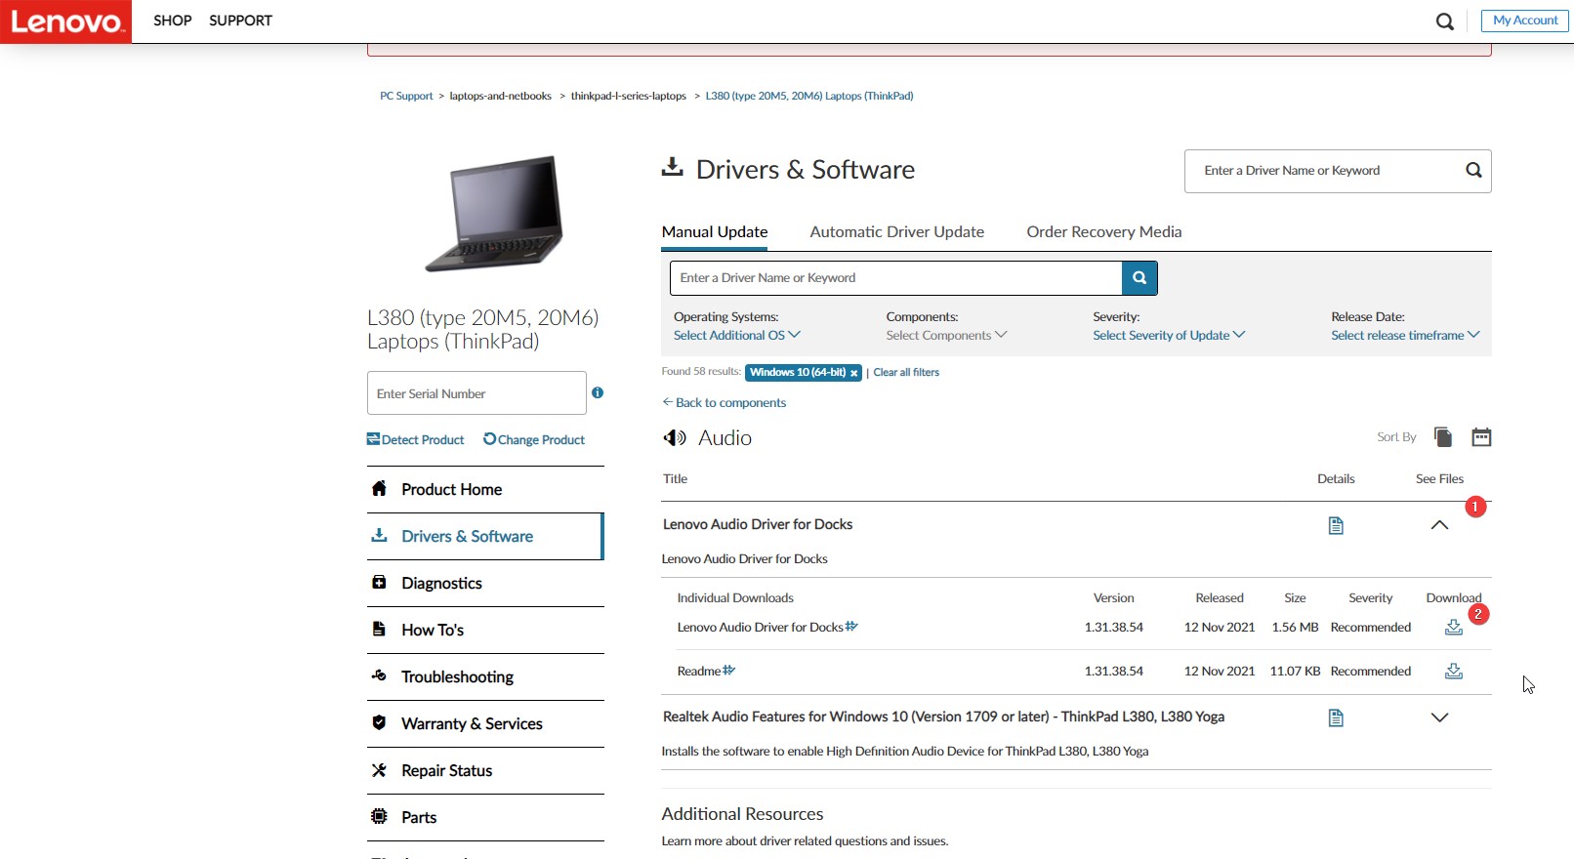This screenshot has height=859, width=1574.
Task: Click the Enter Serial Number field
Action: click(x=476, y=393)
